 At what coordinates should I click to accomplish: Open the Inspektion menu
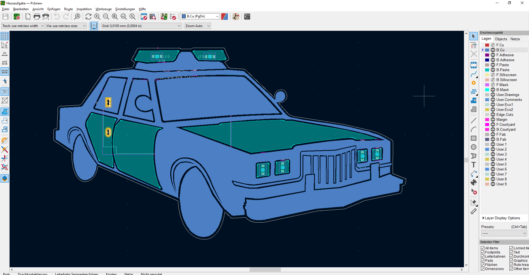[x=84, y=9]
